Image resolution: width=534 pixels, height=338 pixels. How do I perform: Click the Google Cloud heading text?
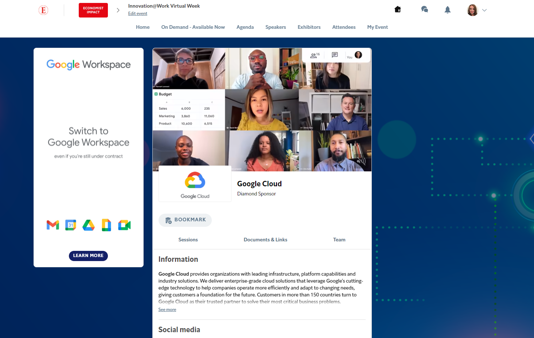coord(260,184)
